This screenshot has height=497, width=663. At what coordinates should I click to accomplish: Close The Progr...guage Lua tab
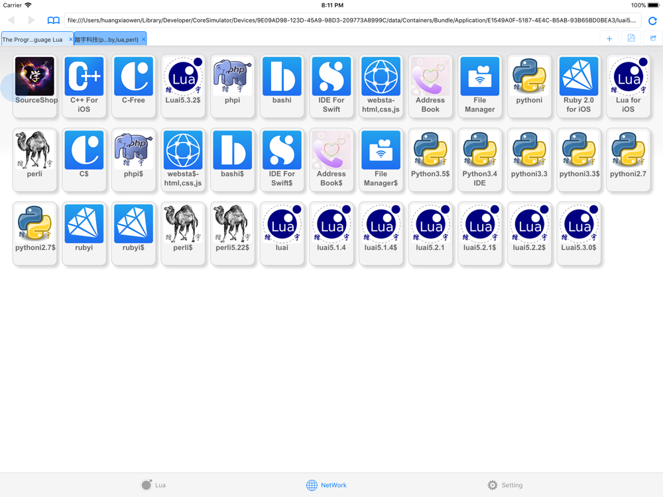71,39
